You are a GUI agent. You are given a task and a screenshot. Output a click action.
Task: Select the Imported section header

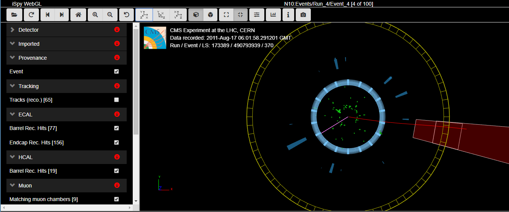pos(29,44)
